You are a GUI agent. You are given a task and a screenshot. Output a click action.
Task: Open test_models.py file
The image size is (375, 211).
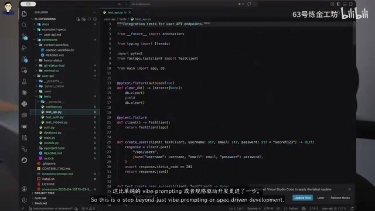(64, 122)
